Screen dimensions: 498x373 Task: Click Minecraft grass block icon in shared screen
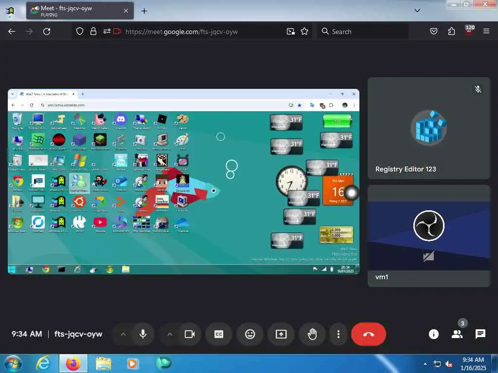point(100,141)
